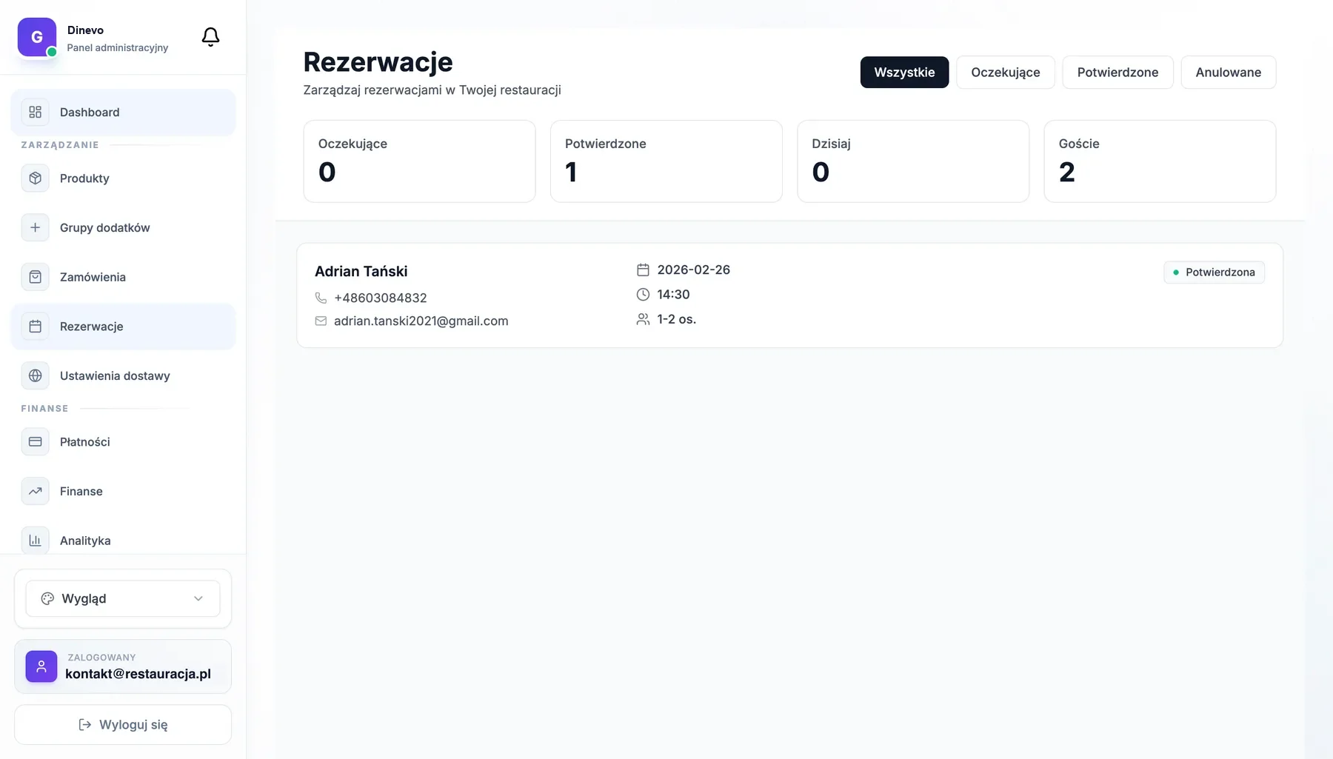Click Panel administracyjny subtitle
Image resolution: width=1333 pixels, height=759 pixels.
(x=118, y=47)
